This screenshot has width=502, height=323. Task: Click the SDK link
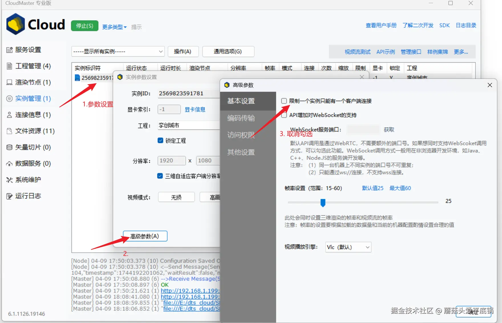point(444,25)
